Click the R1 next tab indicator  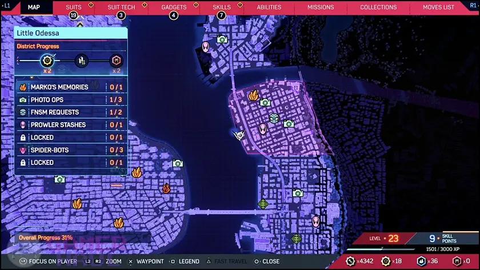[473, 6]
